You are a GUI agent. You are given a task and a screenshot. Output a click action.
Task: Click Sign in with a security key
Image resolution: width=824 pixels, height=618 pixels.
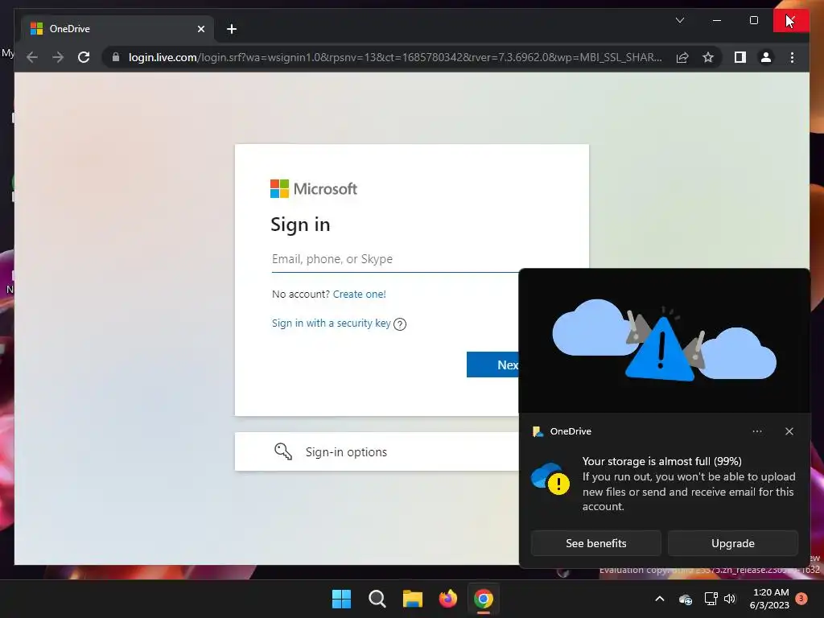[331, 323]
